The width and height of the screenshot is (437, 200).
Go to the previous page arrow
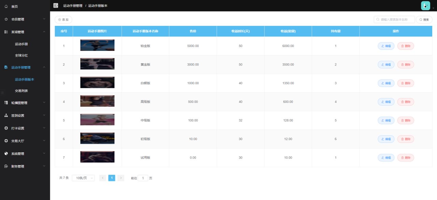(102, 178)
